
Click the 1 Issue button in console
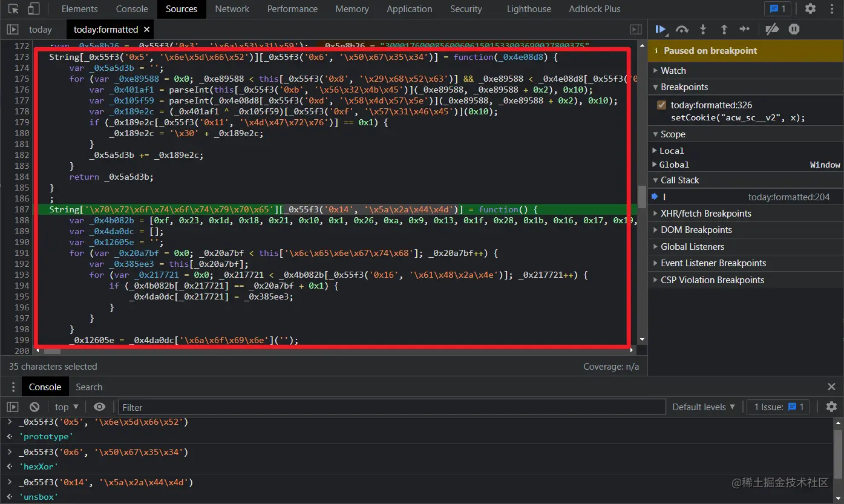click(779, 407)
